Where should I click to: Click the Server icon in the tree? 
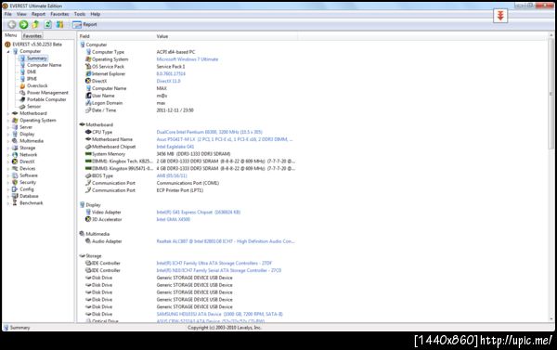15,127
